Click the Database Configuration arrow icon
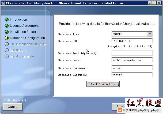The width and height of the screenshot is (163, 114). click(x=7, y=38)
